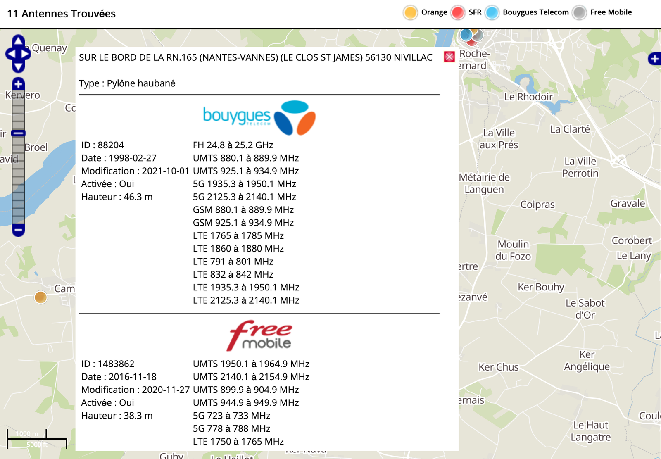661x459 pixels.
Task: Click the Bouygues Telecom legend circle
Action: pos(492,12)
